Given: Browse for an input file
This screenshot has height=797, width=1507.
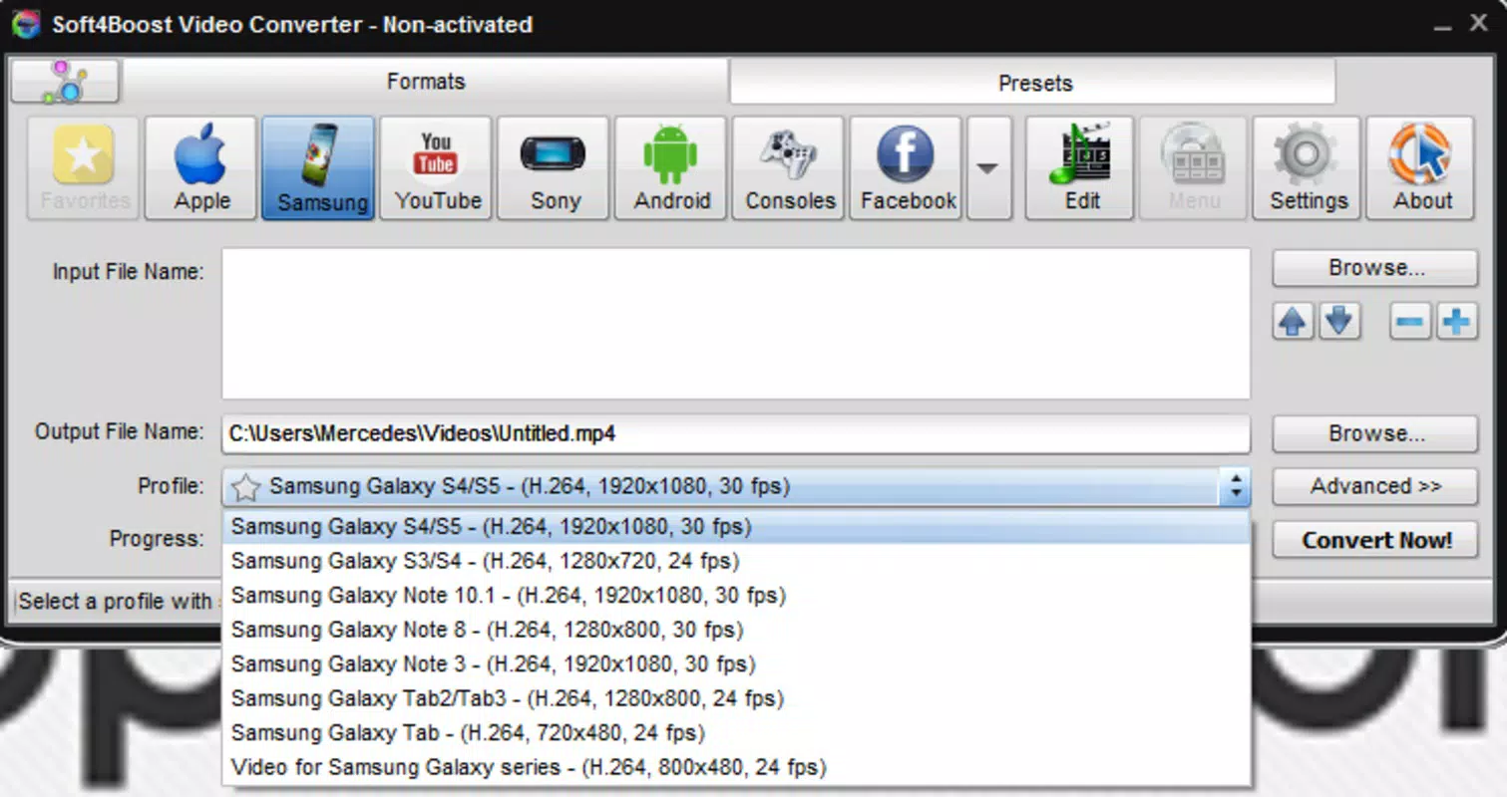Looking at the screenshot, I should [1375, 268].
